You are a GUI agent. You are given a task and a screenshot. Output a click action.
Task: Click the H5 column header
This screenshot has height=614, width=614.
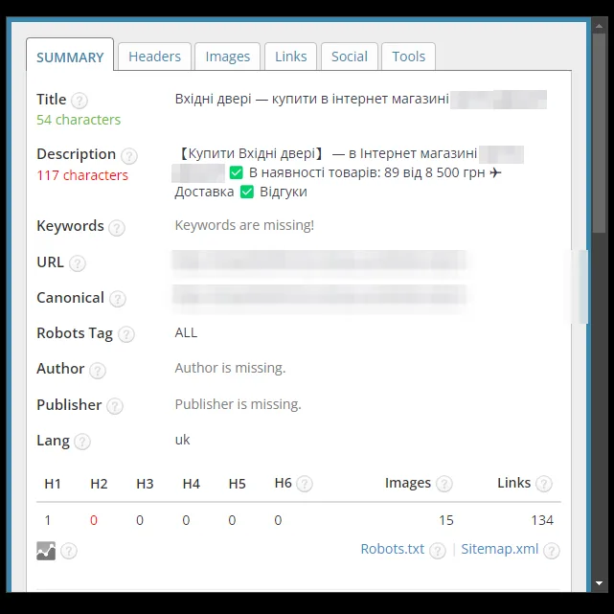click(x=237, y=484)
